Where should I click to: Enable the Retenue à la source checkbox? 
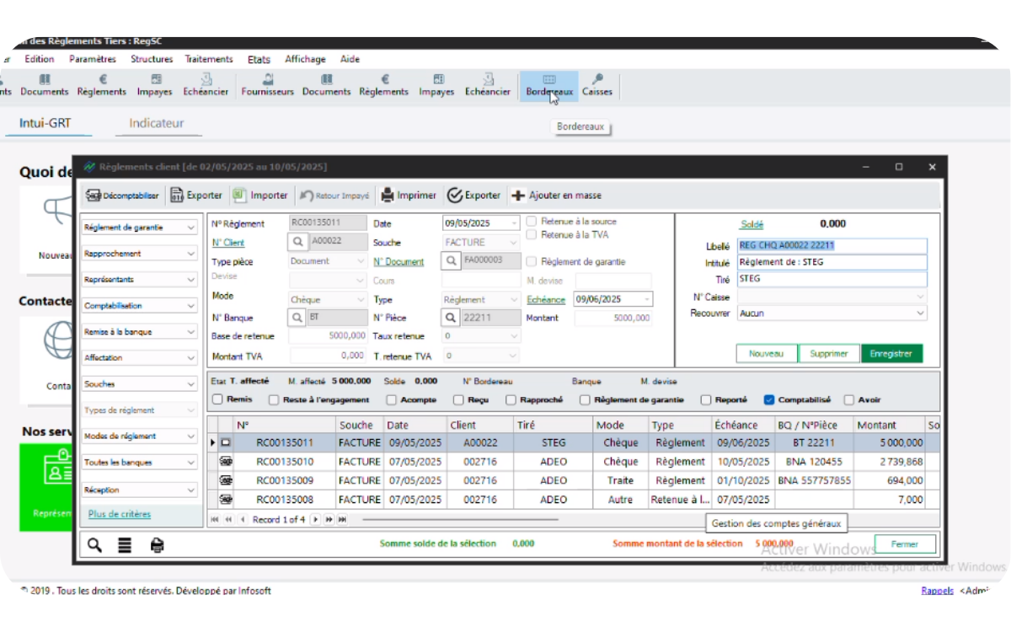pos(532,222)
